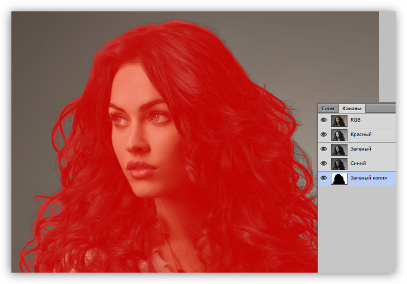Hide the Зеленый копия mask overlay
This screenshot has height=284, width=407.
(324, 178)
